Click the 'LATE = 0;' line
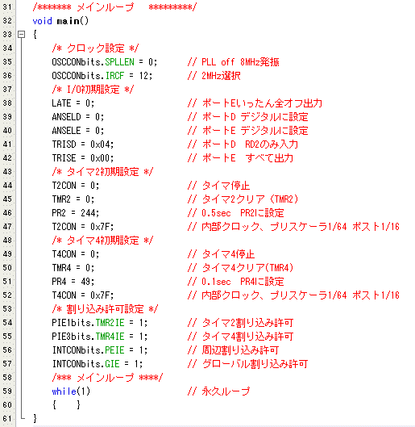Image resolution: width=415 pixels, height=427 pixels. coord(73,103)
